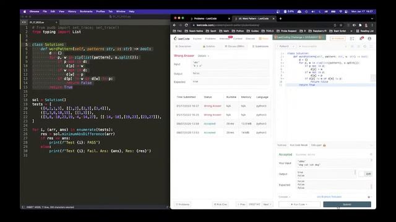Screen dimensions: 396x222
Task: Open the Edit menu
Action: 53,12
